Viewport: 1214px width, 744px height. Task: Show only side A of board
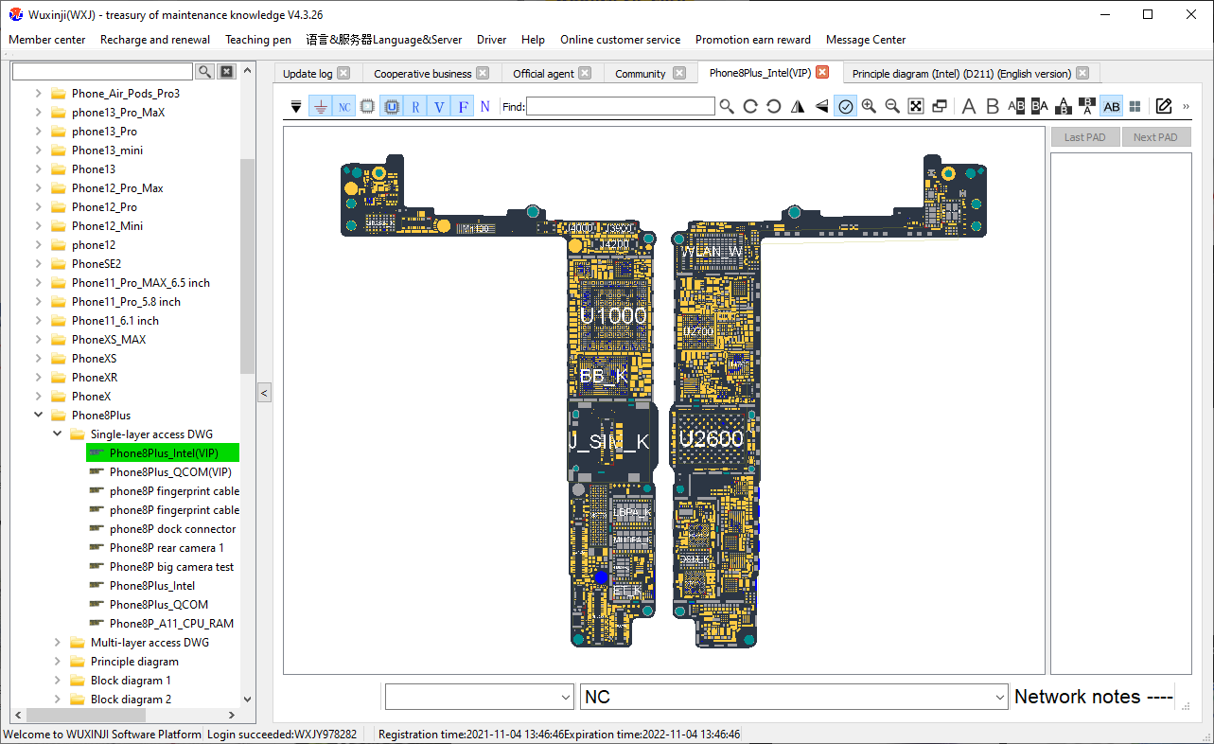pyautogui.click(x=968, y=107)
